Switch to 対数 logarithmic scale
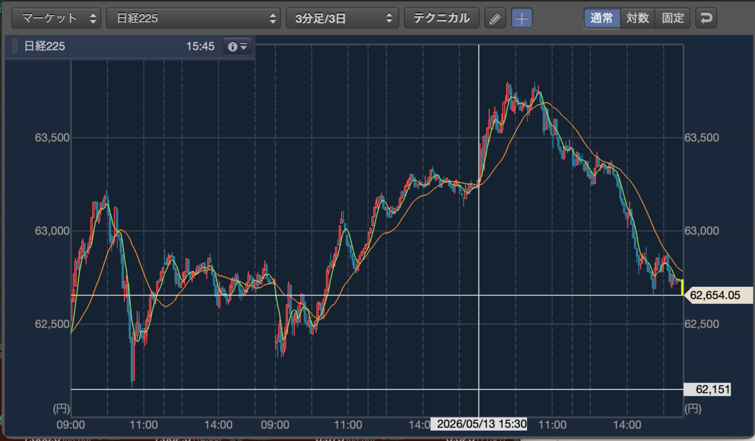The width and height of the screenshot is (755, 441). pos(637,18)
